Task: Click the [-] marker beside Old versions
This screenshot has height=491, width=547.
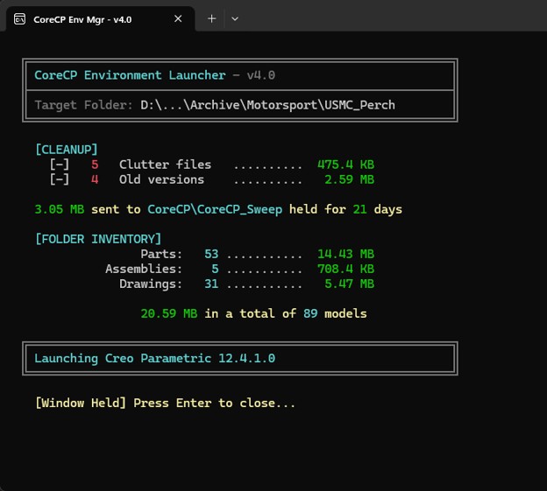Action: 60,179
